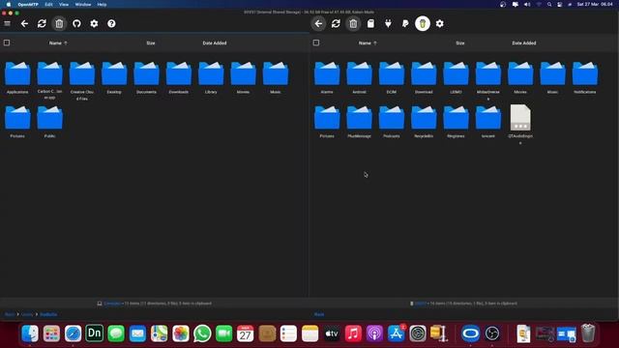Open the OpenMTP application menu
The image size is (619, 348).
point(28,4)
